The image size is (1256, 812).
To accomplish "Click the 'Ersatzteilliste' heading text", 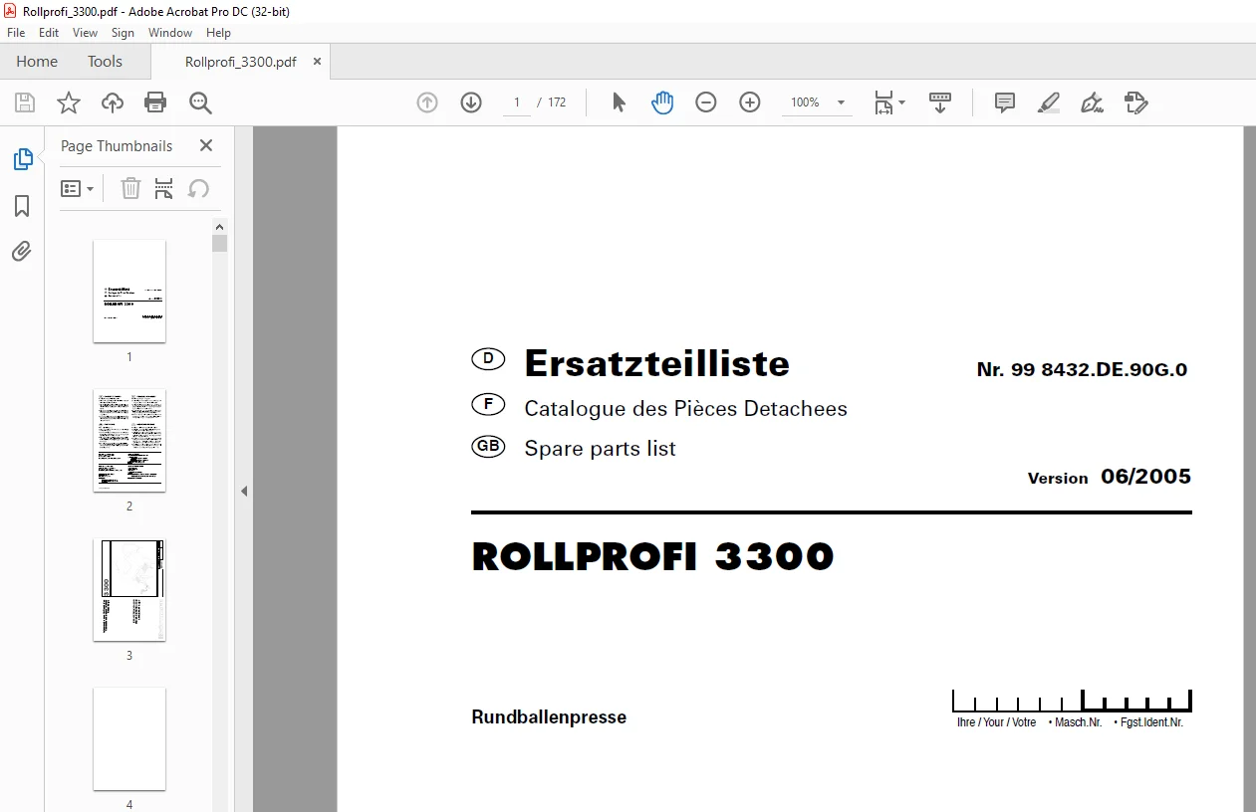I will [x=656, y=364].
